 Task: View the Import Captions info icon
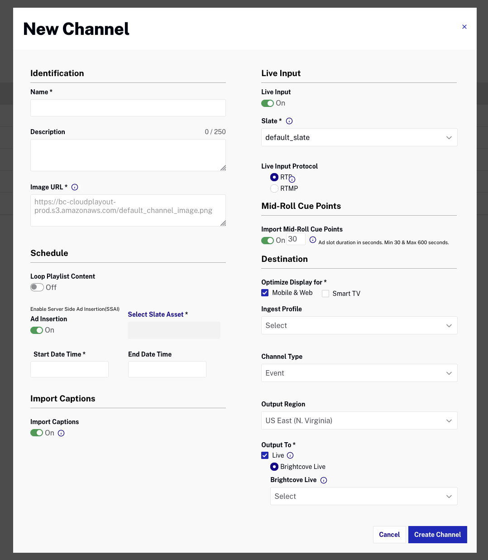[61, 433]
